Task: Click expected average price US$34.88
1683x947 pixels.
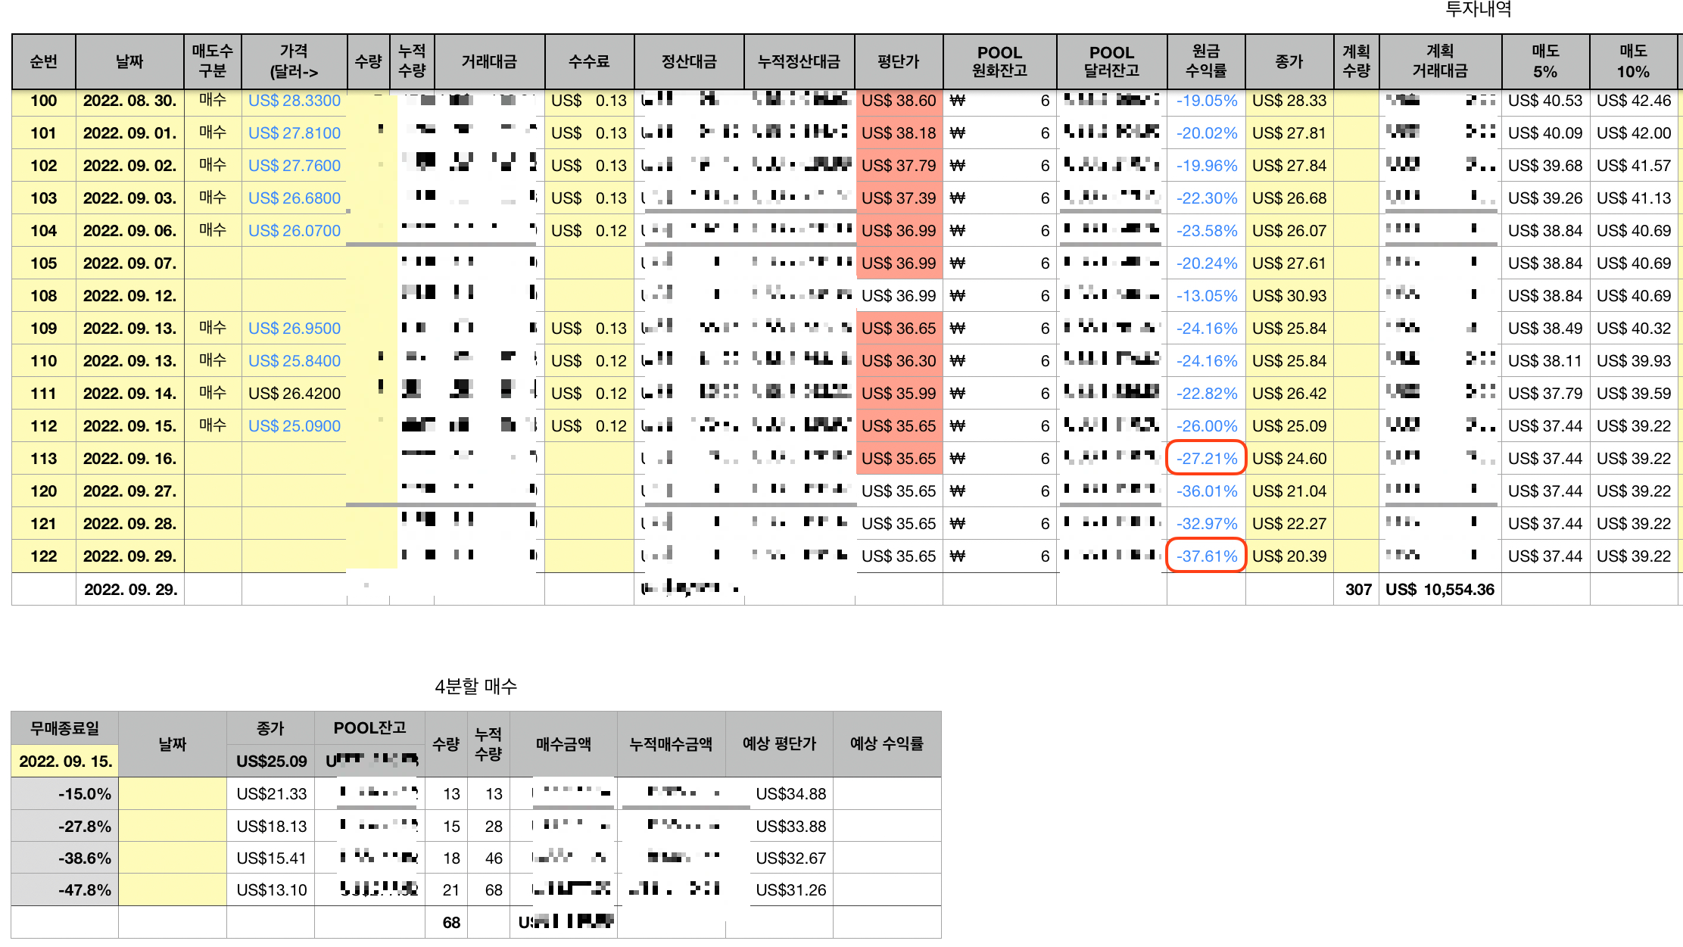Action: point(790,793)
